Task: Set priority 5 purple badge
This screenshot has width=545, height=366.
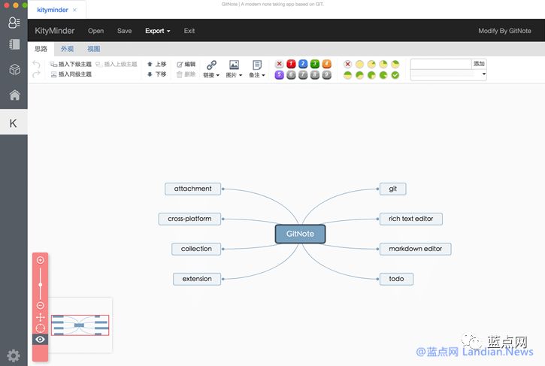Action: [279, 74]
